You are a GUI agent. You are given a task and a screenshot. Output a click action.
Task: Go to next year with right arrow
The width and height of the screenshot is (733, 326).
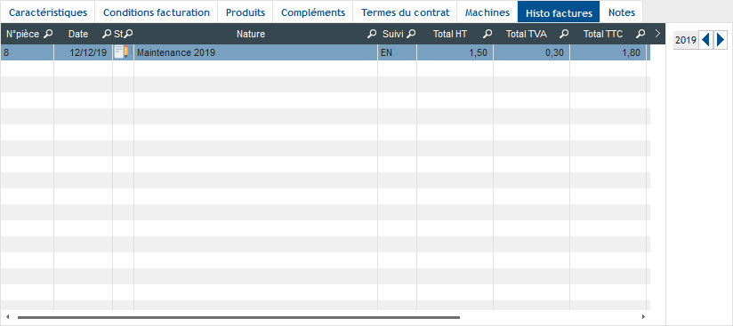click(x=721, y=40)
